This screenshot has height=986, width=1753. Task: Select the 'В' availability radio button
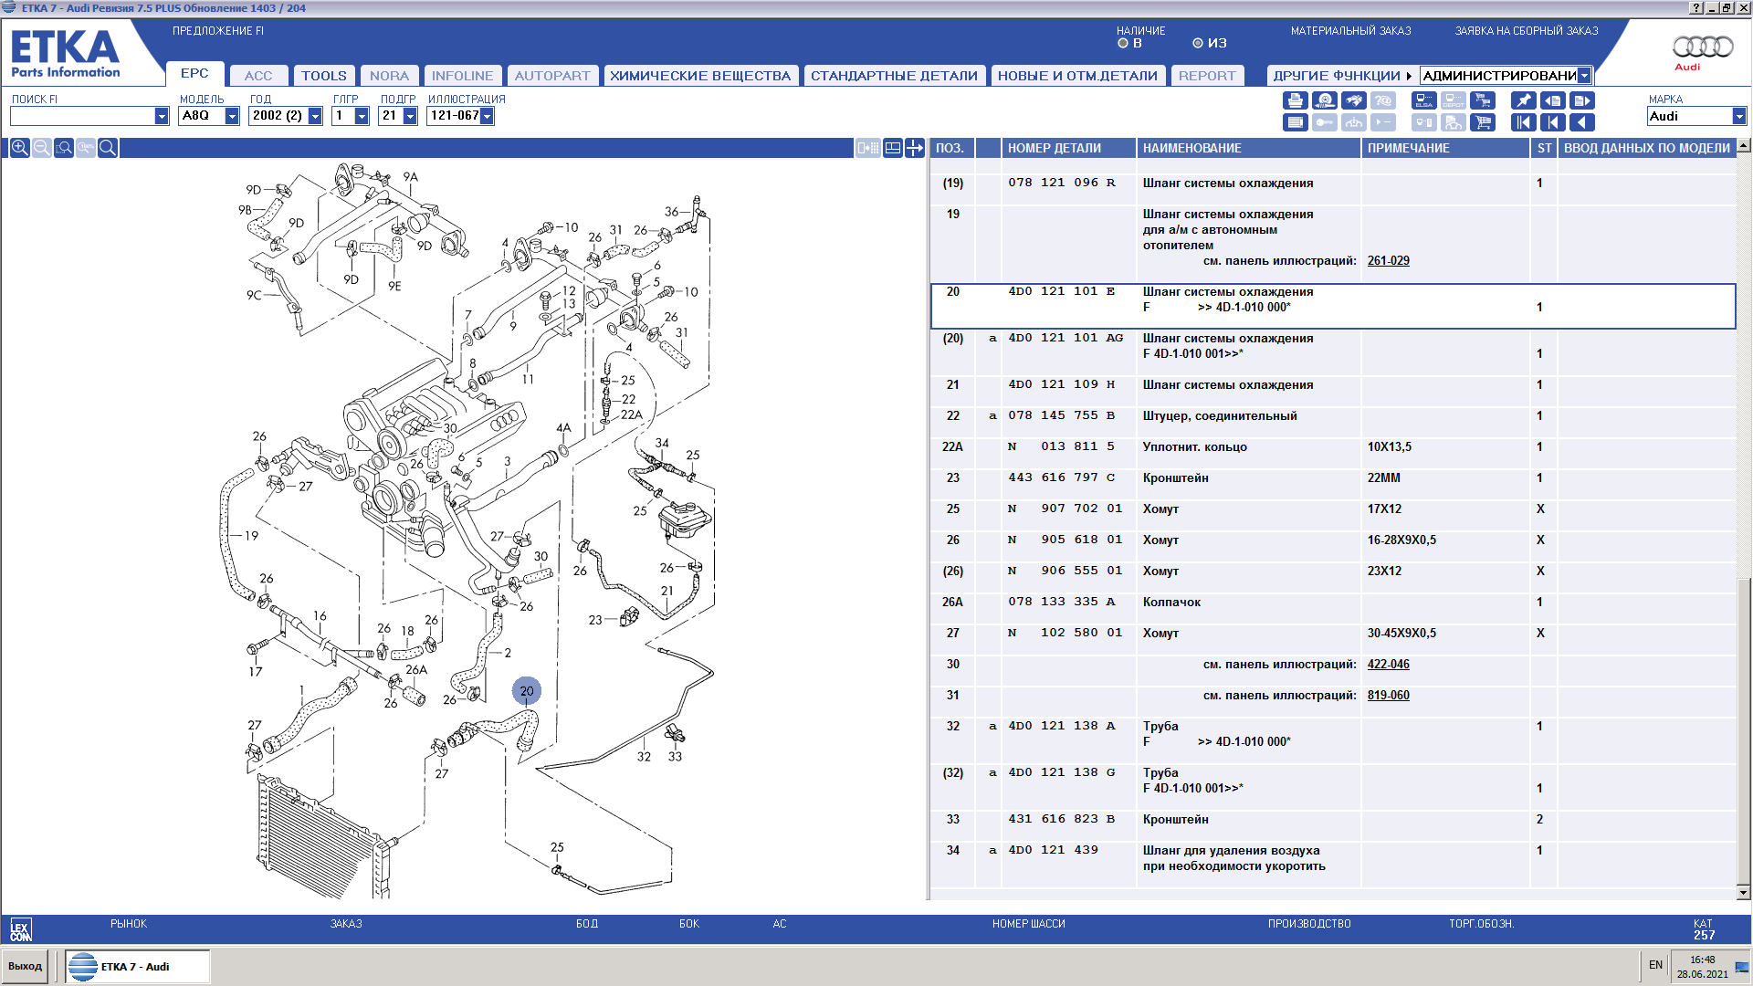click(x=1123, y=43)
